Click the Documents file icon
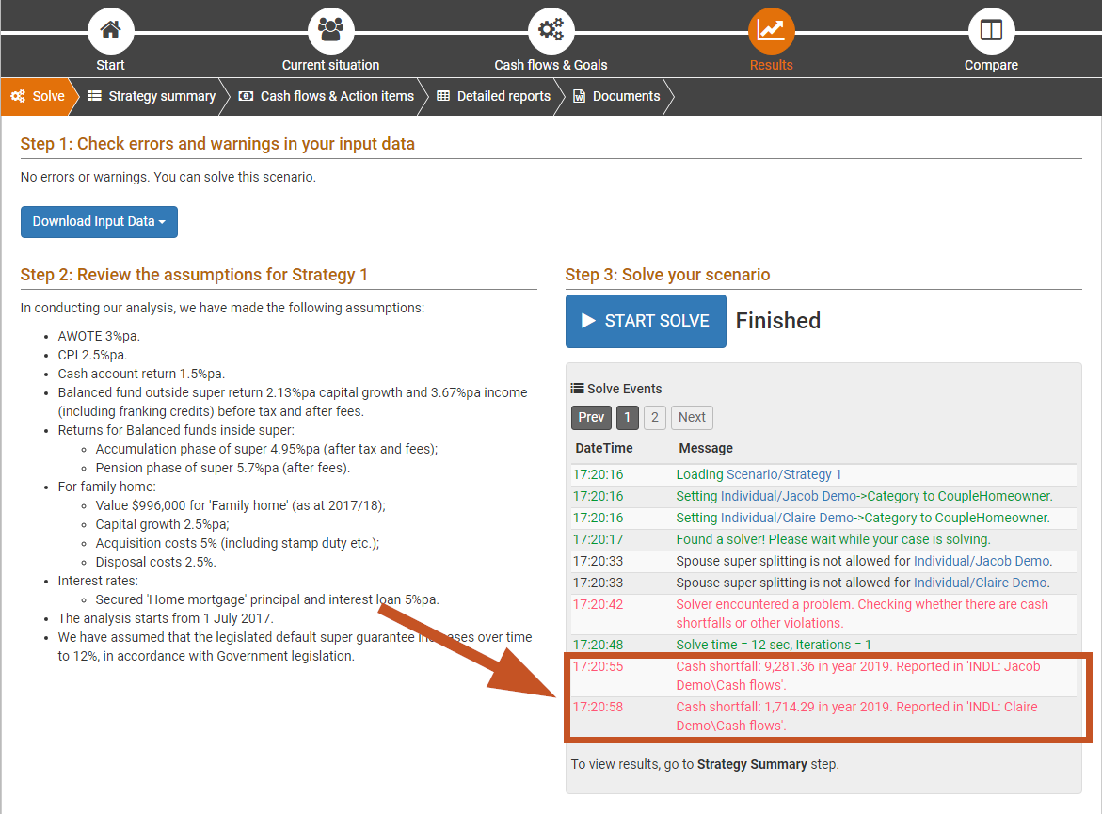Viewport: 1102px width, 814px height. coord(580,96)
